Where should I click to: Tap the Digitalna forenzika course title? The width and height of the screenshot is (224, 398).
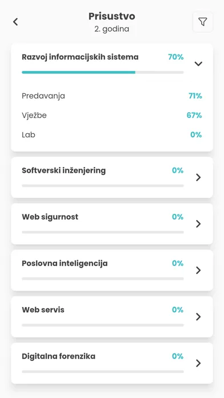[x=59, y=356]
